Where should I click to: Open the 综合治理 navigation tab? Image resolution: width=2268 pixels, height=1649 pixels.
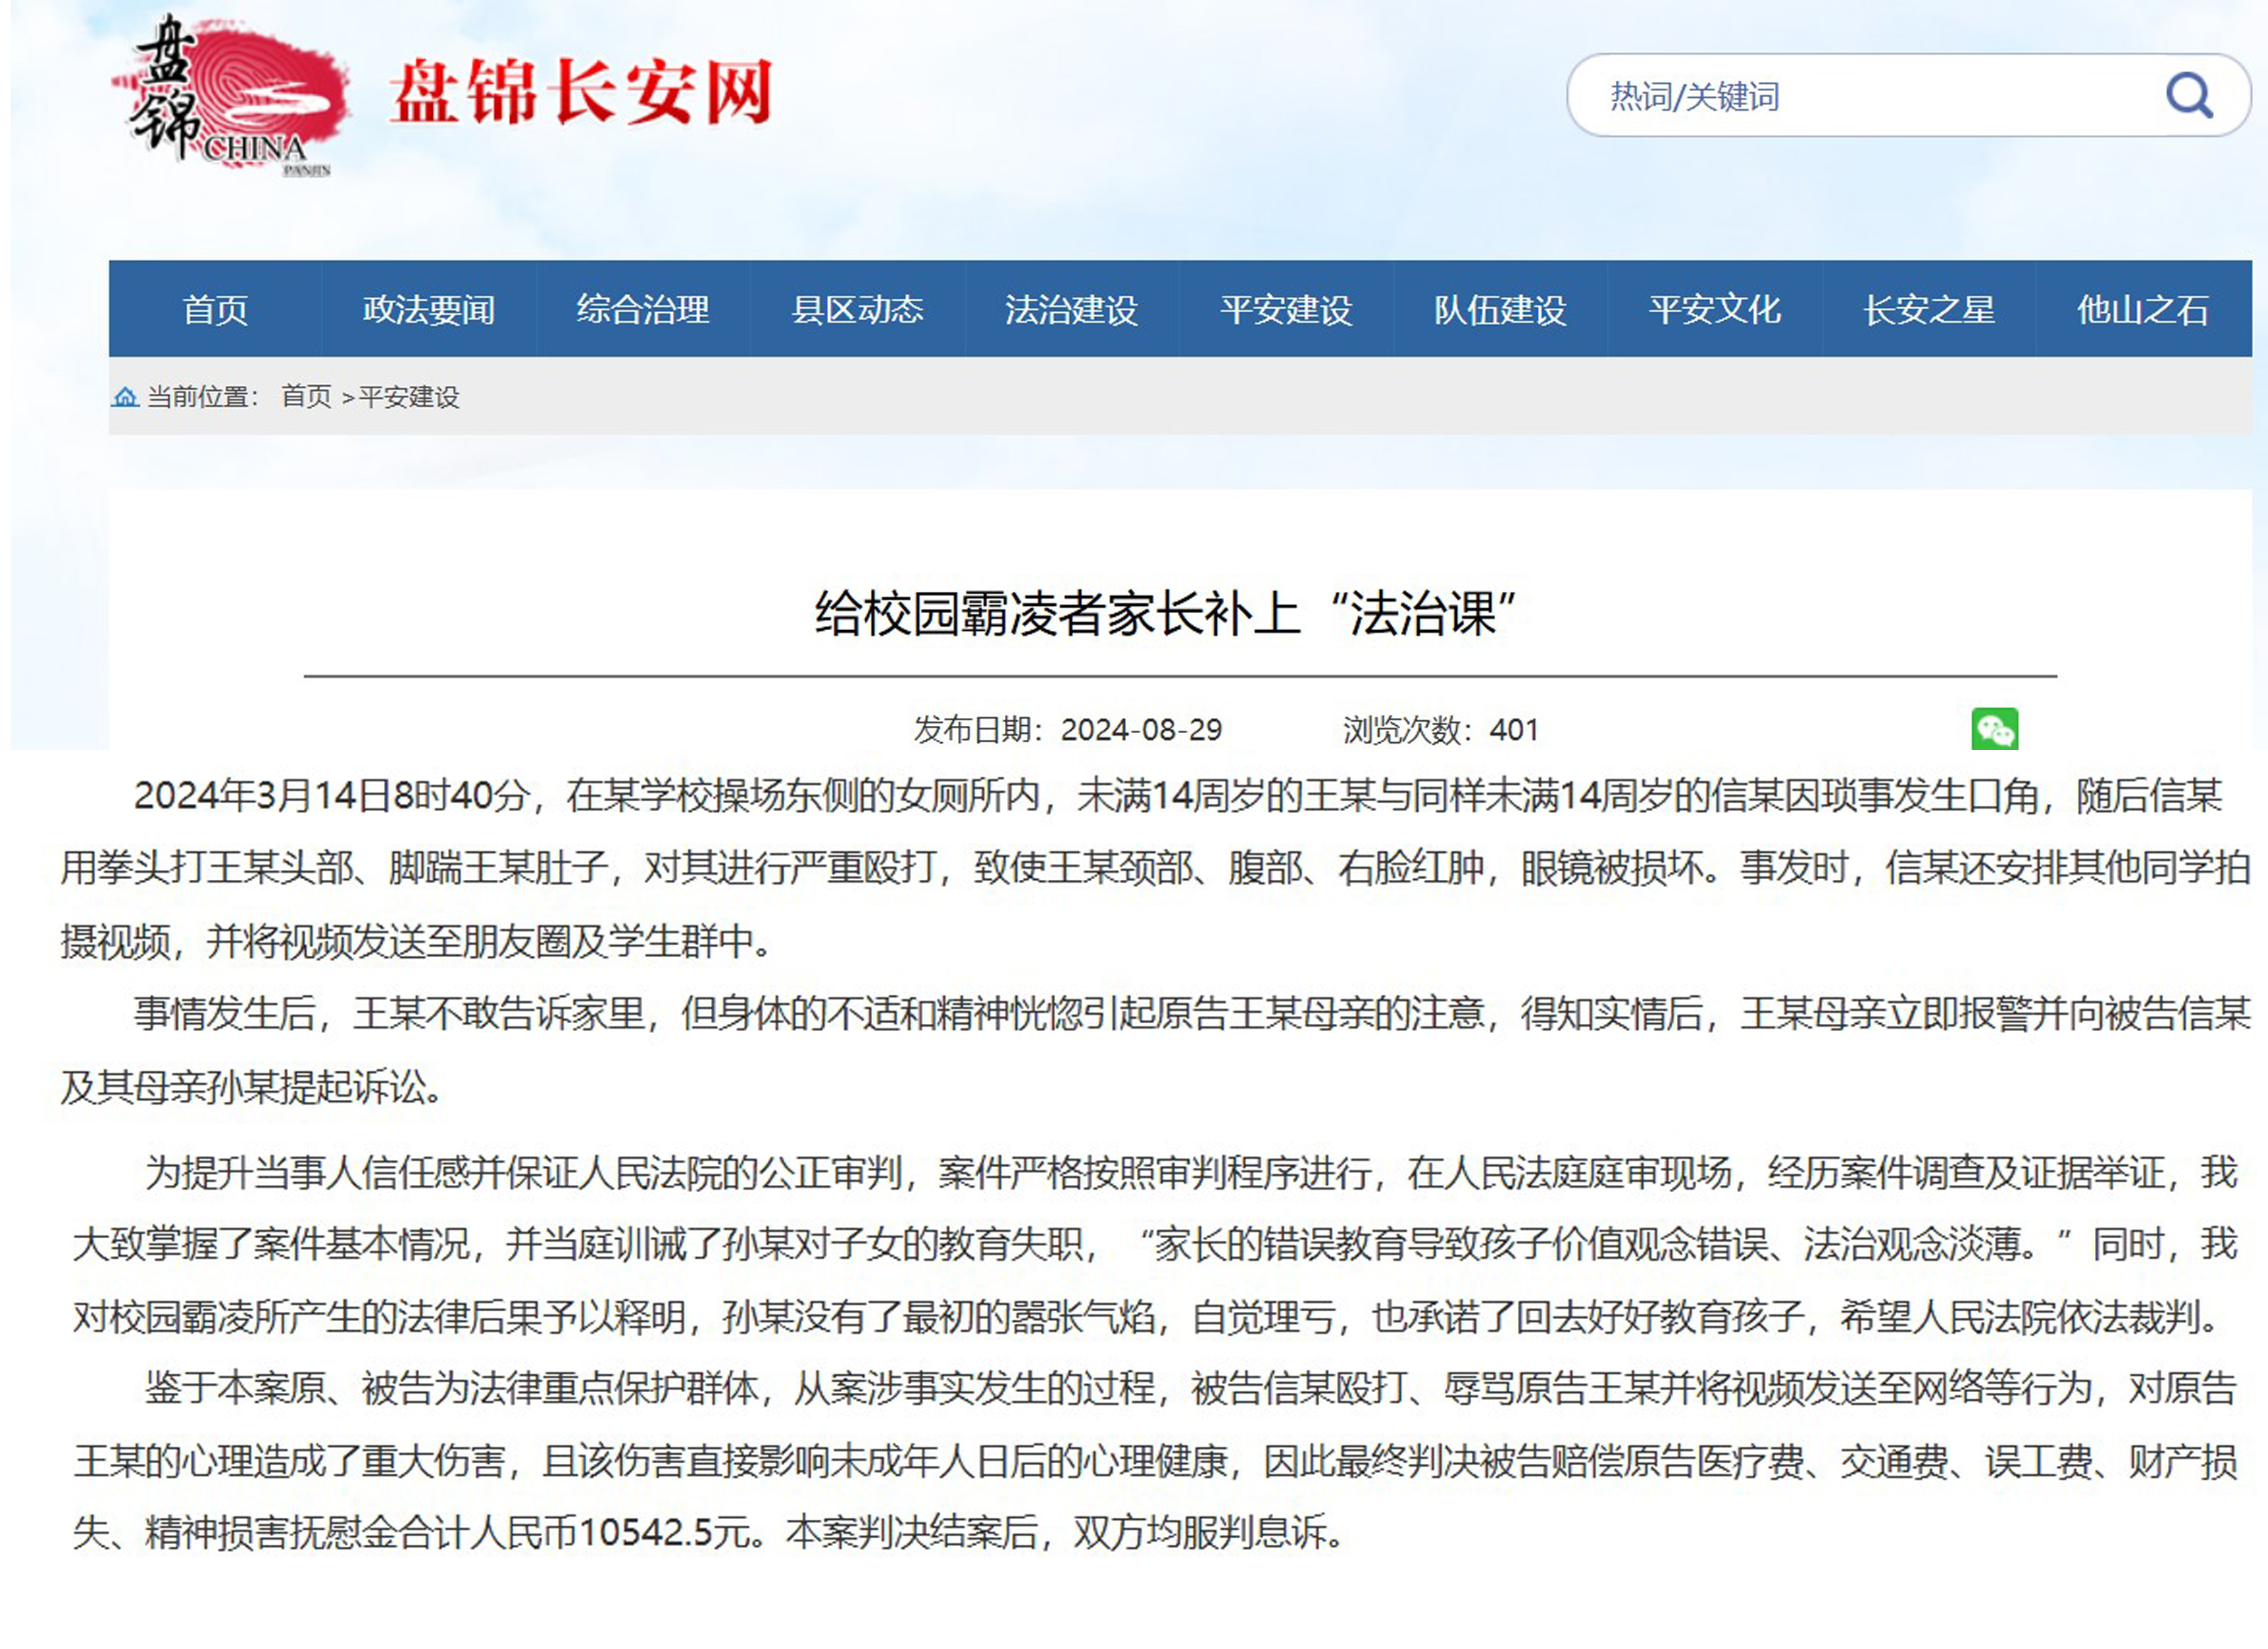tap(643, 309)
